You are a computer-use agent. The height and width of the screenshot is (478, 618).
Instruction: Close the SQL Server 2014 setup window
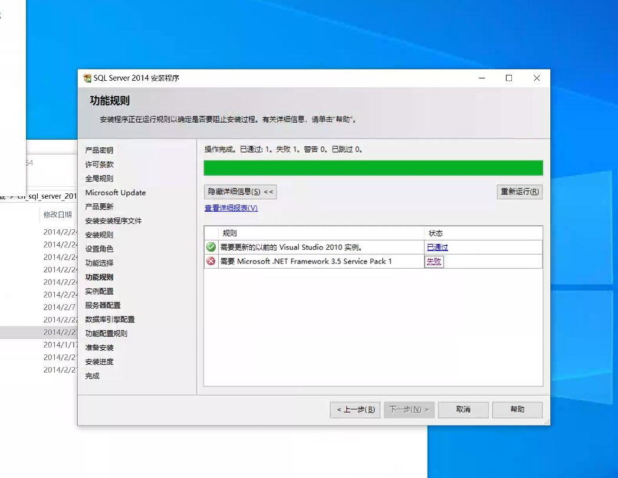537,78
